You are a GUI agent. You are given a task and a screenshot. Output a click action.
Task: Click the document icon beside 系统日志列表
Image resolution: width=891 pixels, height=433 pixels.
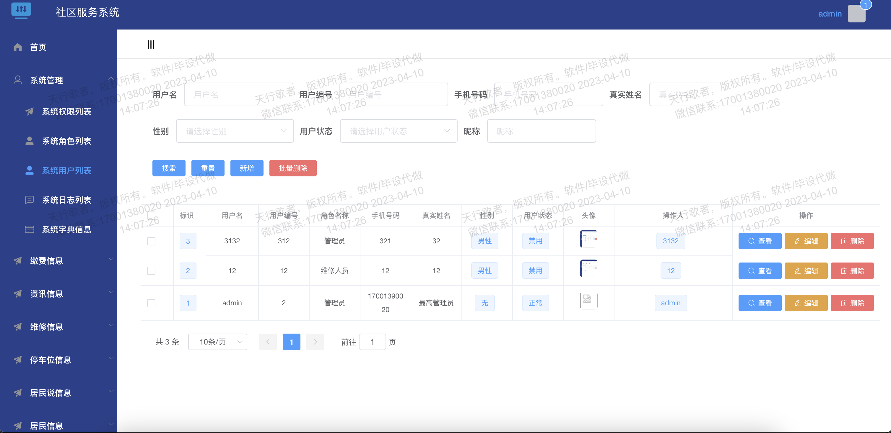[x=30, y=200]
